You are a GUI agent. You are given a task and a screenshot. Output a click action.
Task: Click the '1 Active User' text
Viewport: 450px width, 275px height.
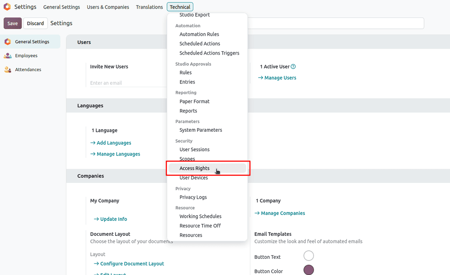[275, 67]
